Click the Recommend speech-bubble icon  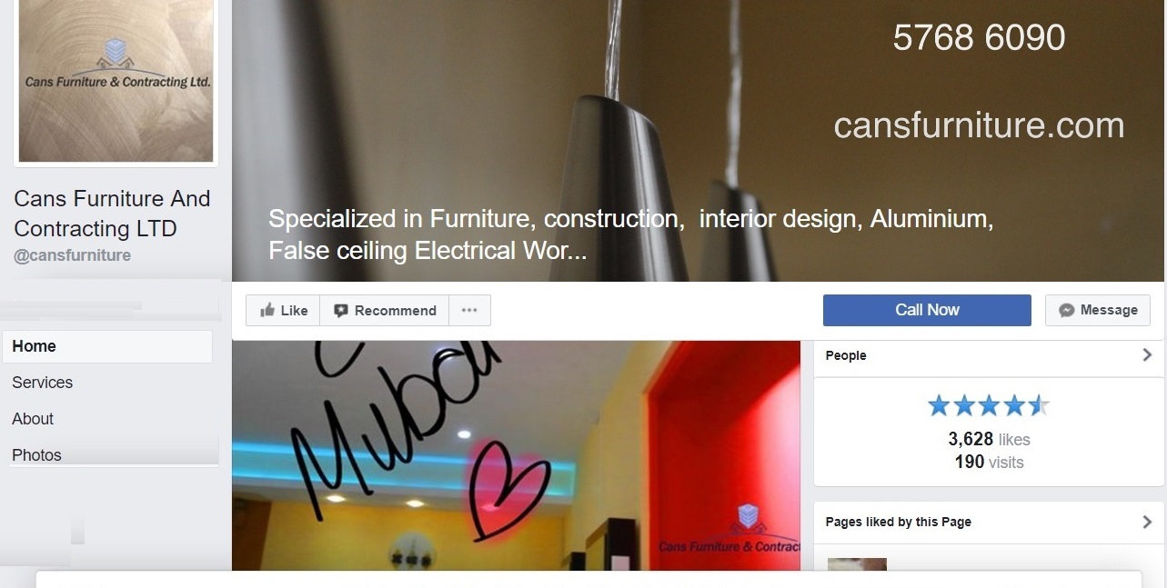coord(341,311)
